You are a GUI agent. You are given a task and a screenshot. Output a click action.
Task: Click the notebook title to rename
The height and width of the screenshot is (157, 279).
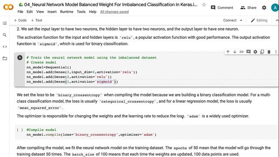[x=111, y=5]
